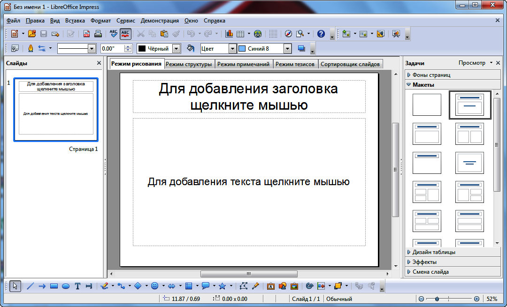Click the zoom in plus button

(x=476, y=299)
